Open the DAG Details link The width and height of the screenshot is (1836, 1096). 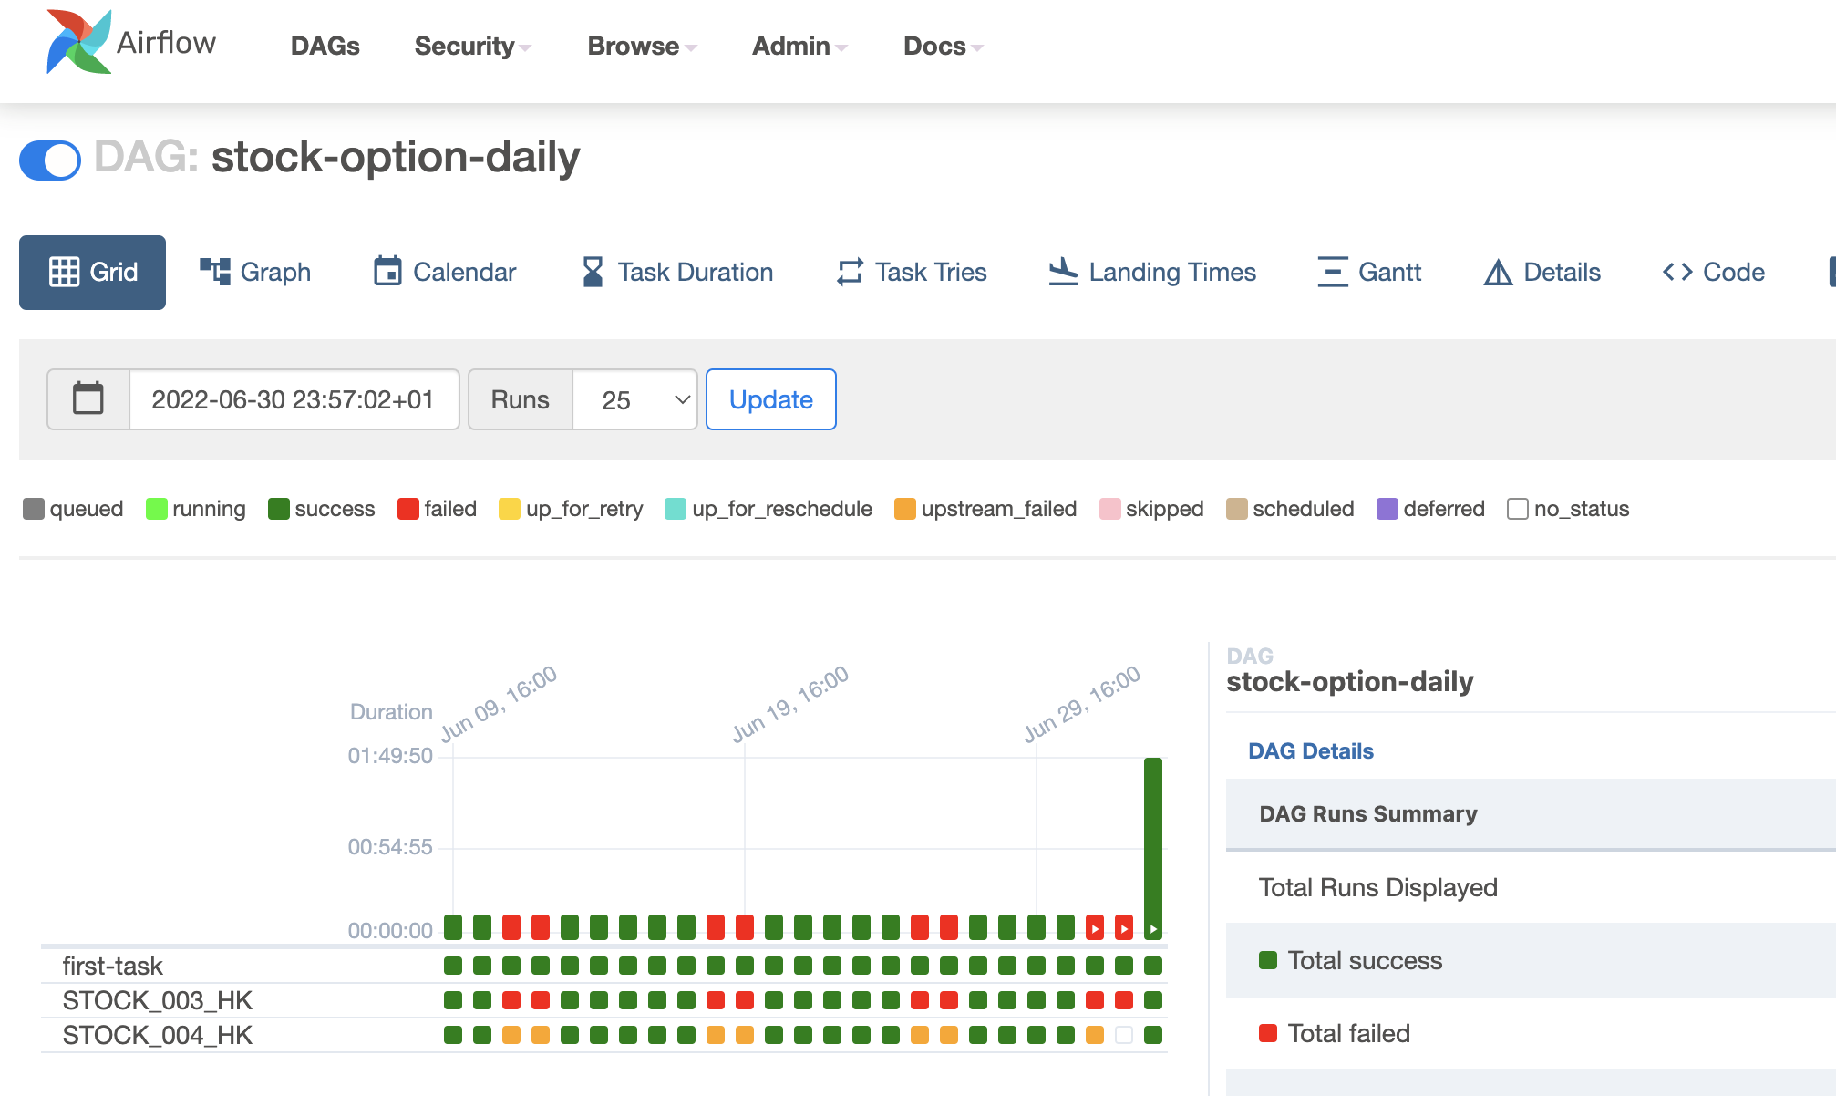1310,751
